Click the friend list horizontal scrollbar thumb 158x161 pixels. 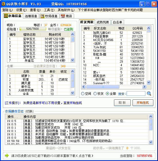[103, 87]
